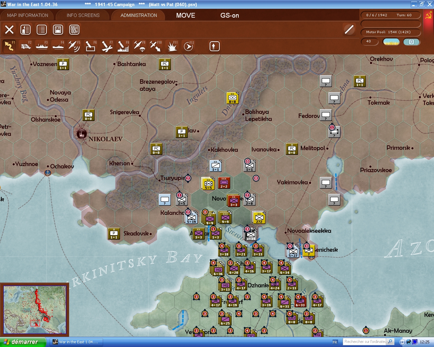This screenshot has width=434, height=347.
Task: Open the INFO SCREENS tab
Action: 83,15
